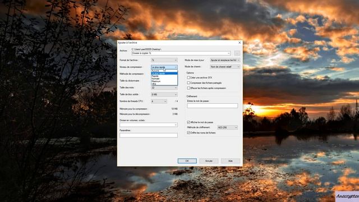This screenshot has height=202, width=359.
Task: Open help with the Aide button
Action: 231,161
